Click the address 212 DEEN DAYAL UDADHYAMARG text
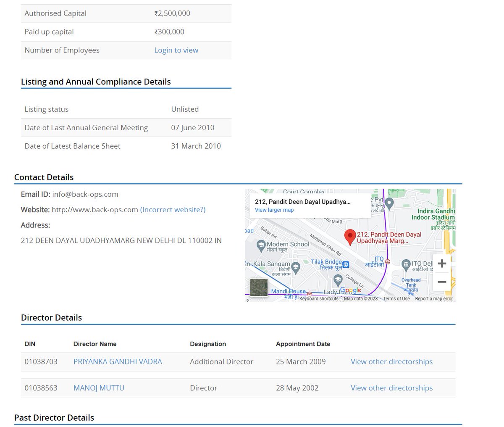The height and width of the screenshot is (427, 504). pyautogui.click(x=121, y=240)
